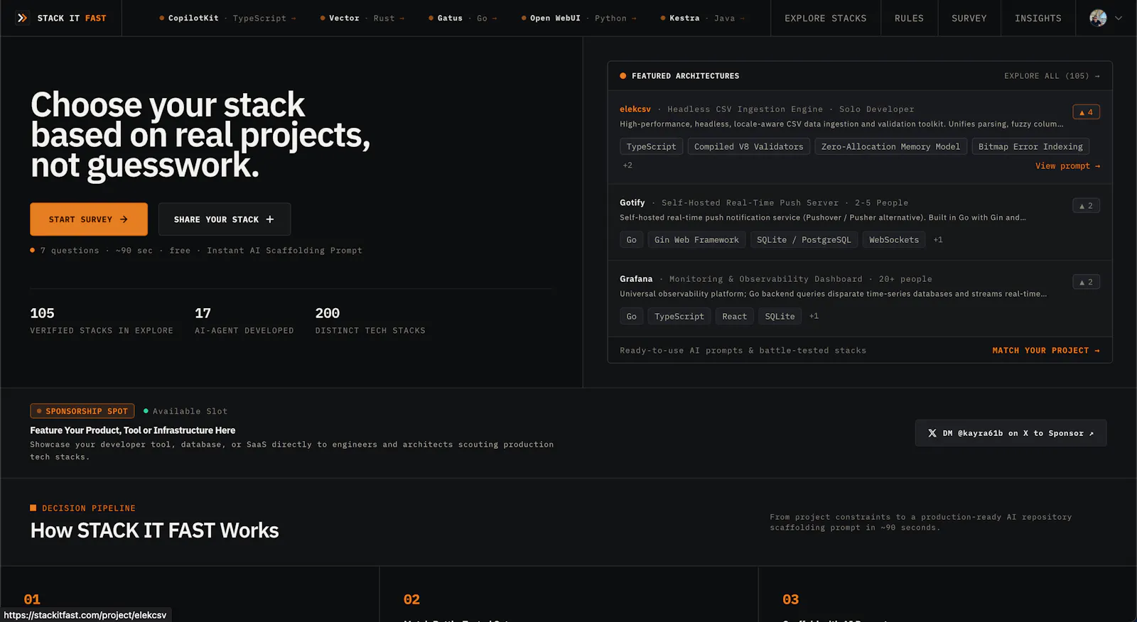Click the Available Slot status label
1137x622 pixels.
185,411
